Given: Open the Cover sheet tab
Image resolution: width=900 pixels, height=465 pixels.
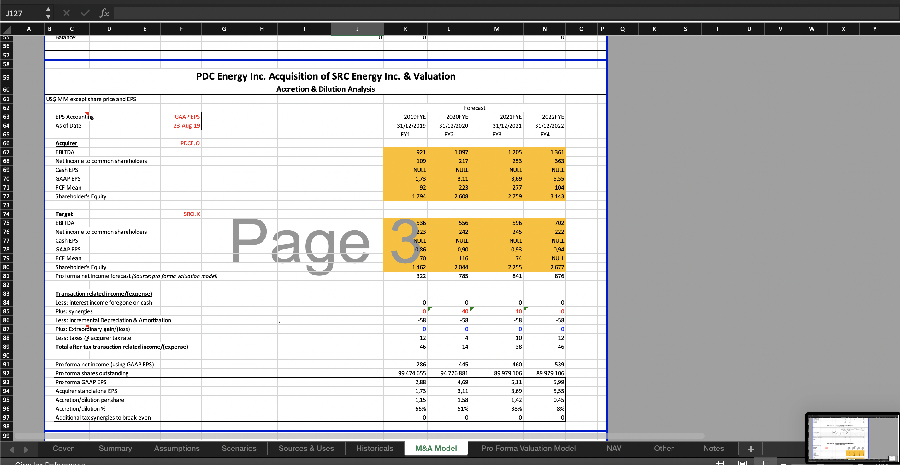Looking at the screenshot, I should (x=63, y=449).
